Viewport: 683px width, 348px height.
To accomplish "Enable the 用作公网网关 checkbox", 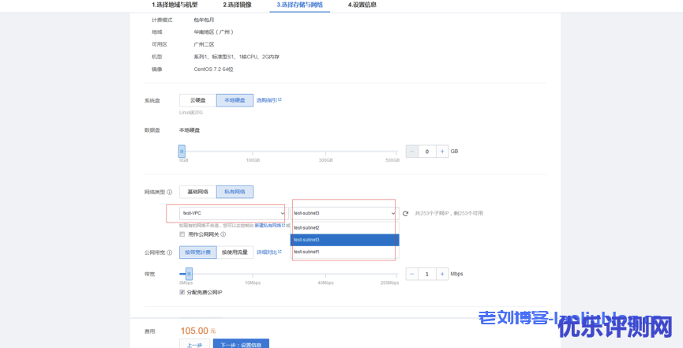I will [x=182, y=234].
